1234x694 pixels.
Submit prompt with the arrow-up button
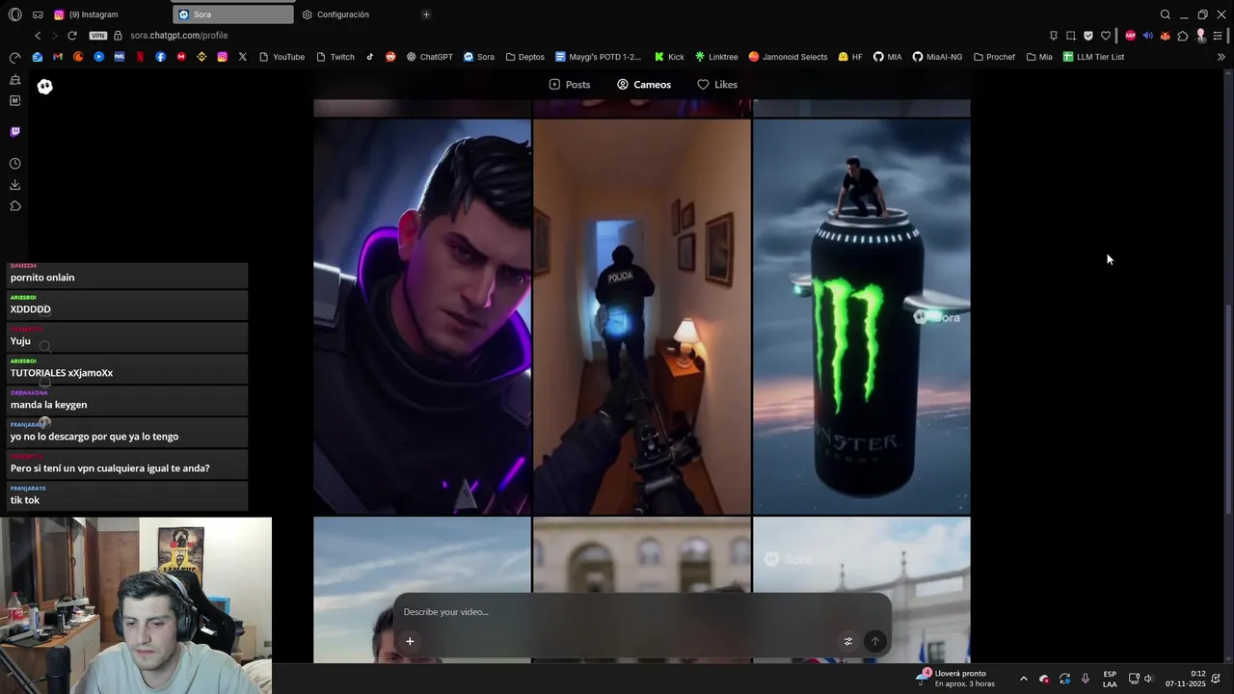875,641
